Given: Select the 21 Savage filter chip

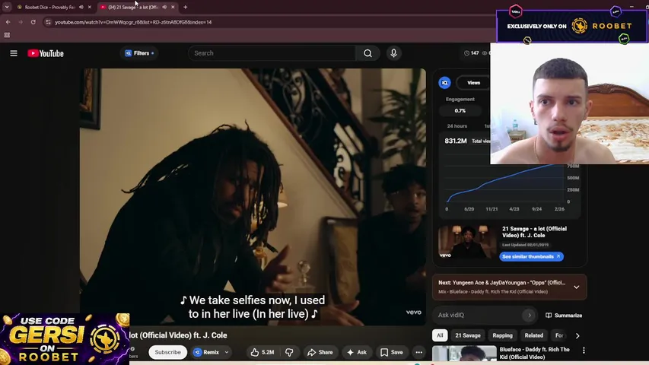Looking at the screenshot, I should coord(468,335).
